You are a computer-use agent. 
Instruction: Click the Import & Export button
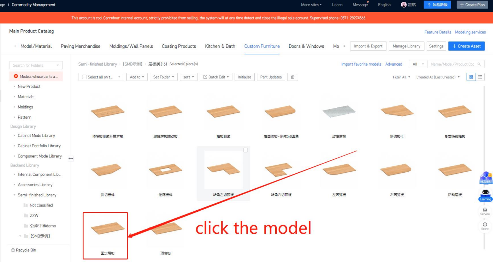pyautogui.click(x=368, y=46)
